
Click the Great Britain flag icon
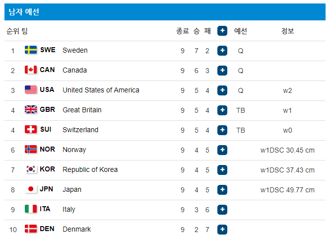tap(31, 110)
